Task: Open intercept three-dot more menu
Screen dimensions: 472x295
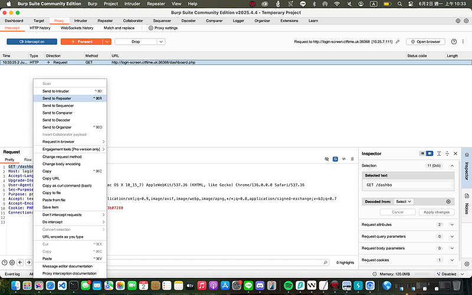Action: pyautogui.click(x=463, y=41)
